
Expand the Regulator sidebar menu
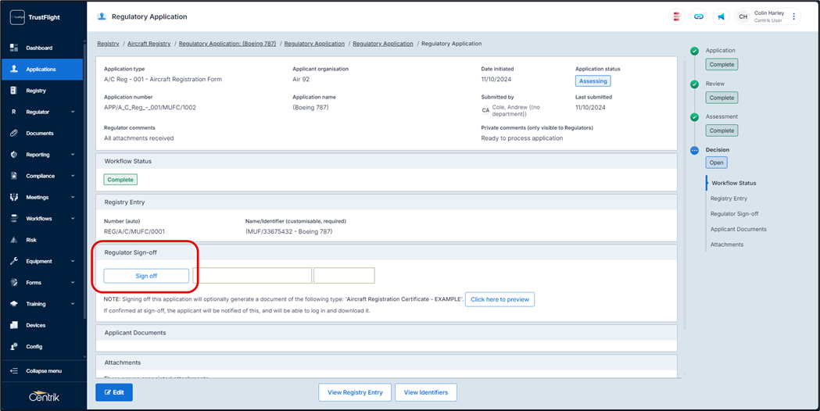73,113
